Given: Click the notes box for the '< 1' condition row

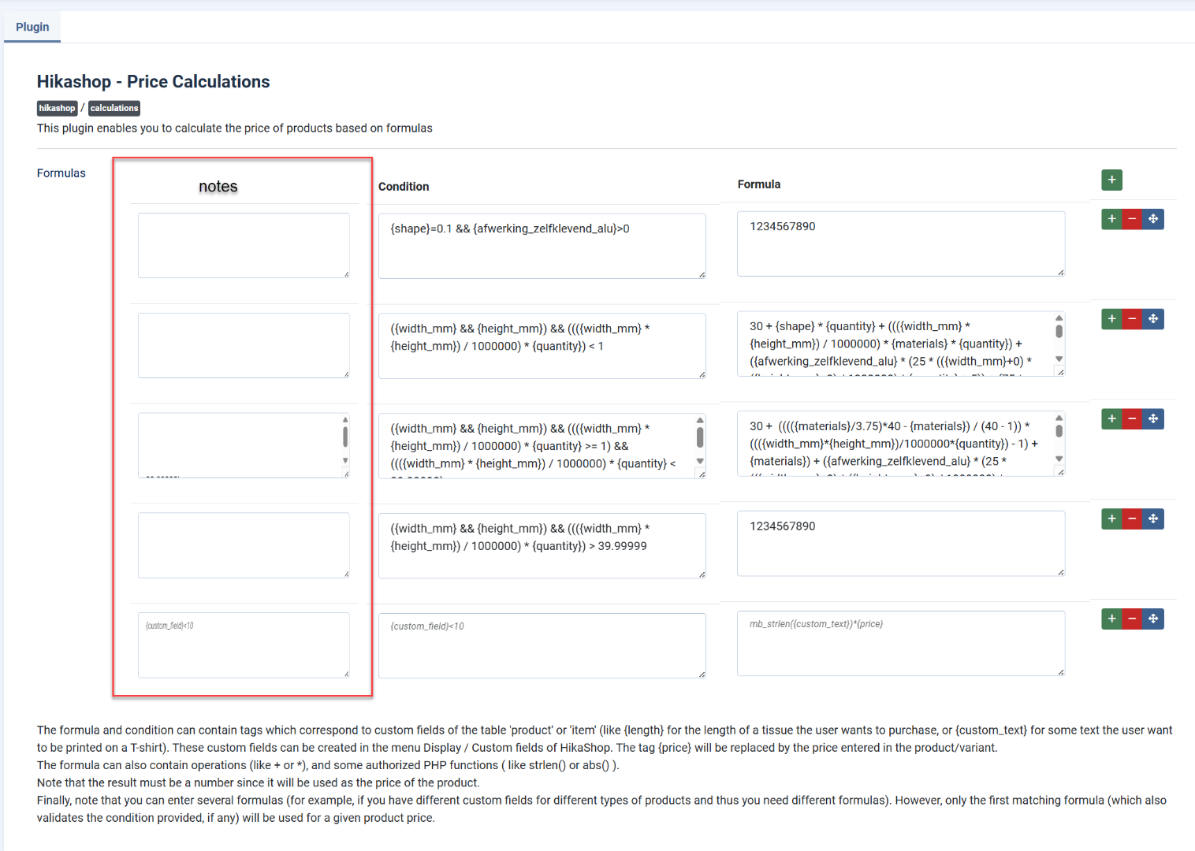Looking at the screenshot, I should [244, 345].
